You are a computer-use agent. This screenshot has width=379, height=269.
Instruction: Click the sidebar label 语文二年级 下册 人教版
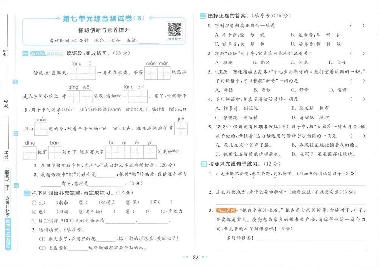pyautogui.click(x=8, y=193)
